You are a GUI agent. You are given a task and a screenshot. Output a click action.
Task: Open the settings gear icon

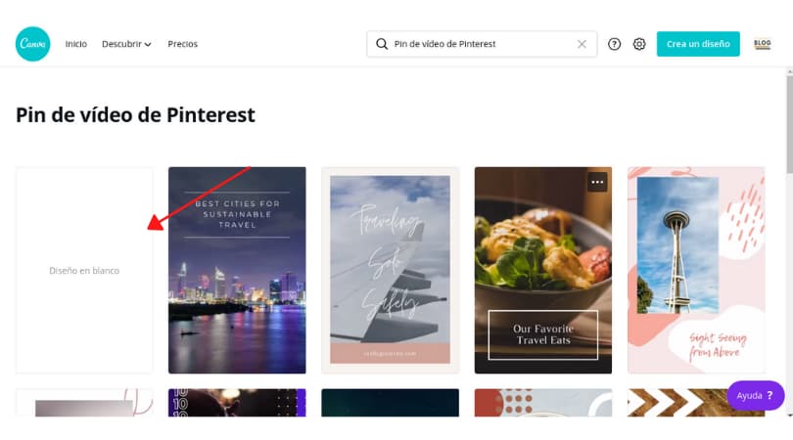(639, 44)
